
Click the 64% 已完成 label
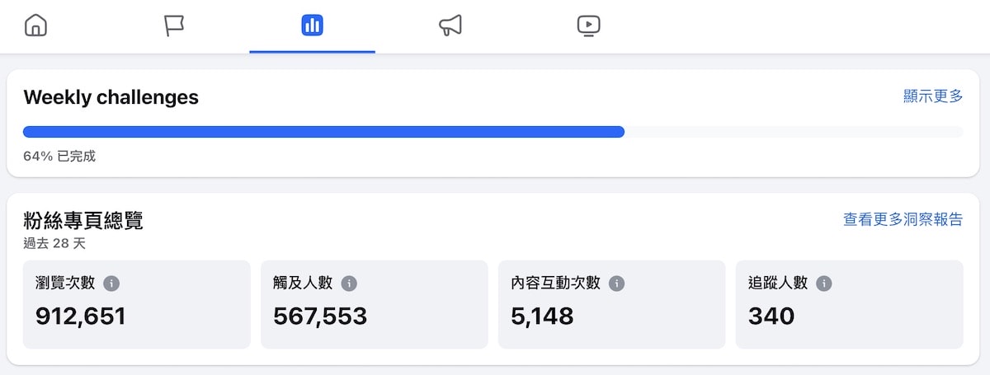pyautogui.click(x=59, y=156)
